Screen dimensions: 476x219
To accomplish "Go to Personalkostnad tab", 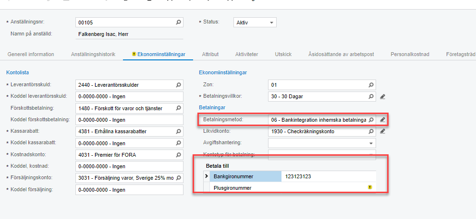I will click(410, 54).
